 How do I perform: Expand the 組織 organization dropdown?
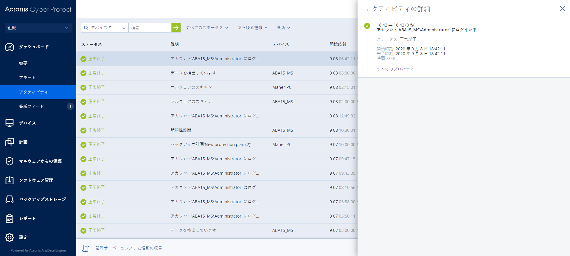click(x=38, y=28)
